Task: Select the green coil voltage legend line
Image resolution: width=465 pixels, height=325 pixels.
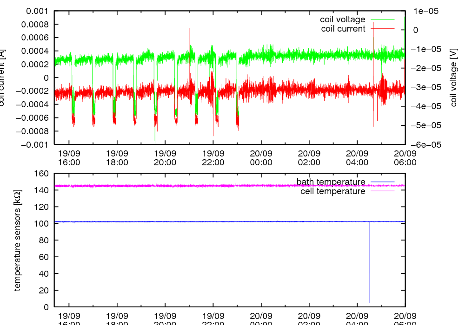Action: 382,19
